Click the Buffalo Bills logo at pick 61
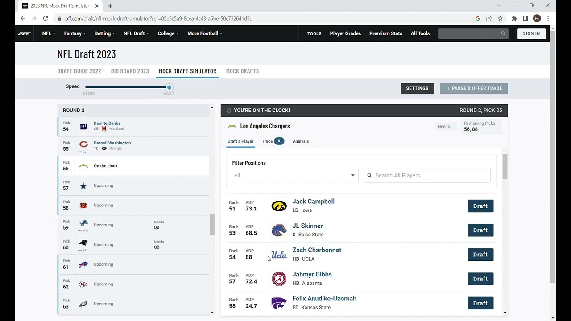 point(83,264)
